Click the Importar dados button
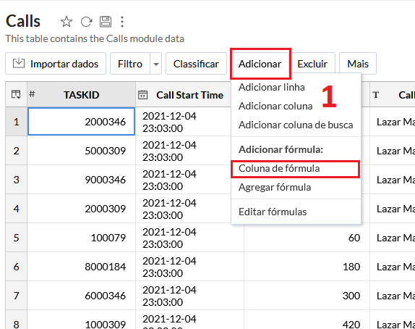This screenshot has height=329, width=415. 56,64
